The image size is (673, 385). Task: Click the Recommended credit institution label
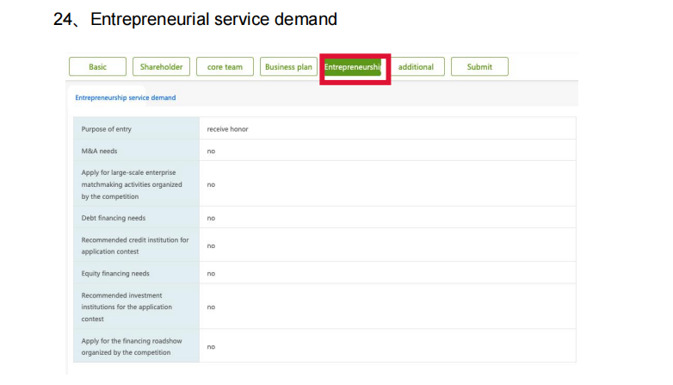(135, 245)
